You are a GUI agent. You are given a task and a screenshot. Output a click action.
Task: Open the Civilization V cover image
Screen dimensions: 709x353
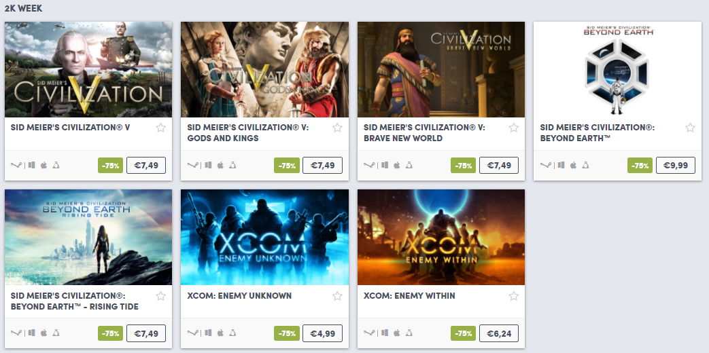[x=88, y=69]
